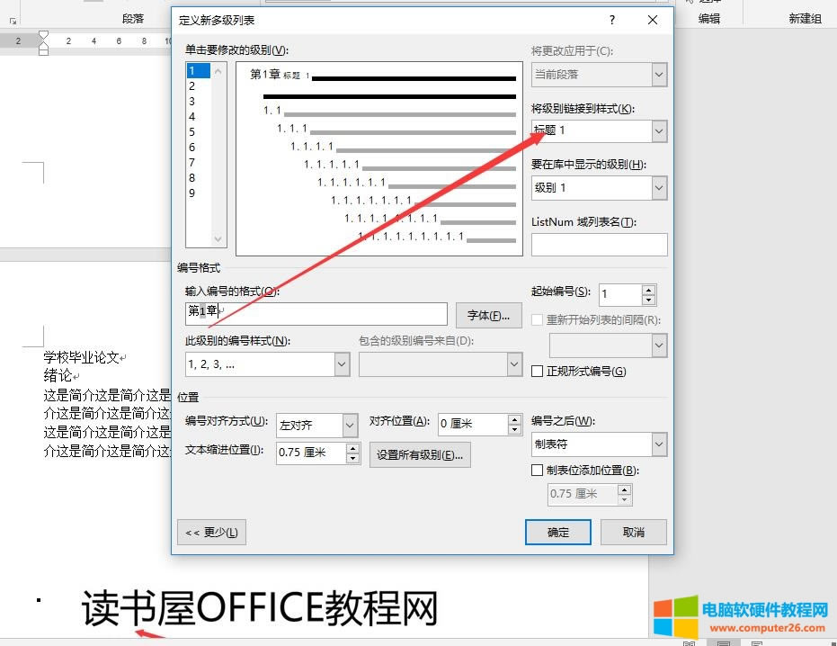The image size is (837, 646).
Task: Enable 正规形式编号 option
Action: point(537,371)
